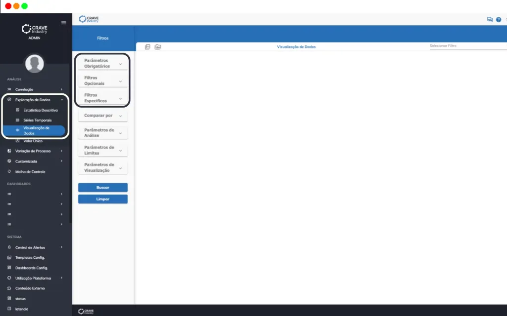The image size is (507, 316).
Task: Expand Variação de Processo submenu arrow
Action: click(x=61, y=151)
